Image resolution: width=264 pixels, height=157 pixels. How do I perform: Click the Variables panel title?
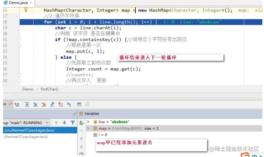(x=92, y=114)
